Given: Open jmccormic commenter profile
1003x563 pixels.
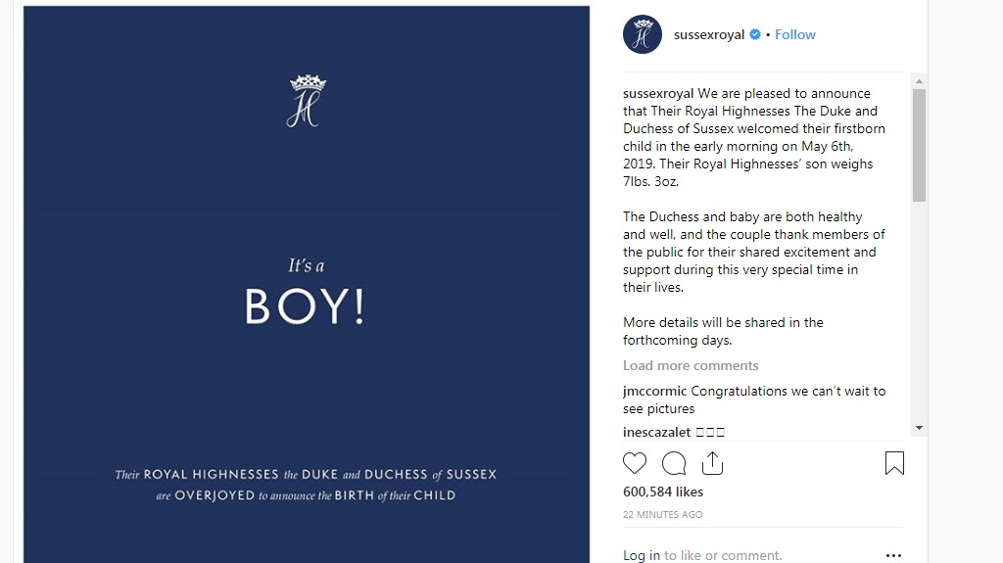Looking at the screenshot, I should tap(654, 391).
